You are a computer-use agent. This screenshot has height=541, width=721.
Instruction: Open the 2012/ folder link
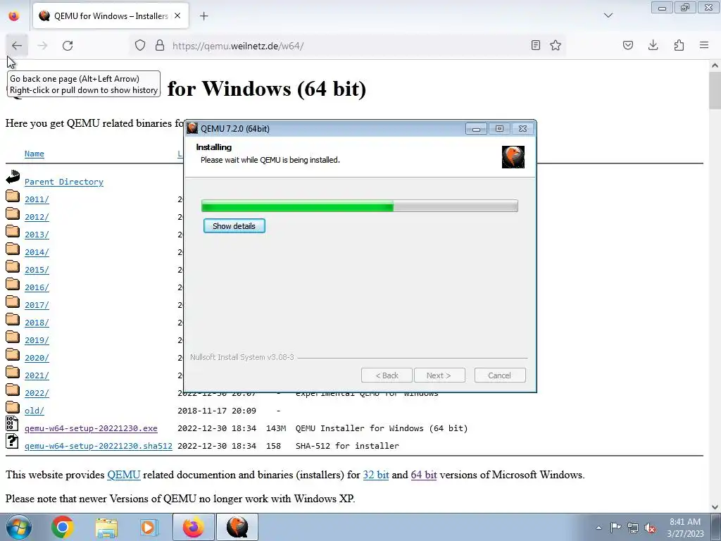[x=37, y=217]
